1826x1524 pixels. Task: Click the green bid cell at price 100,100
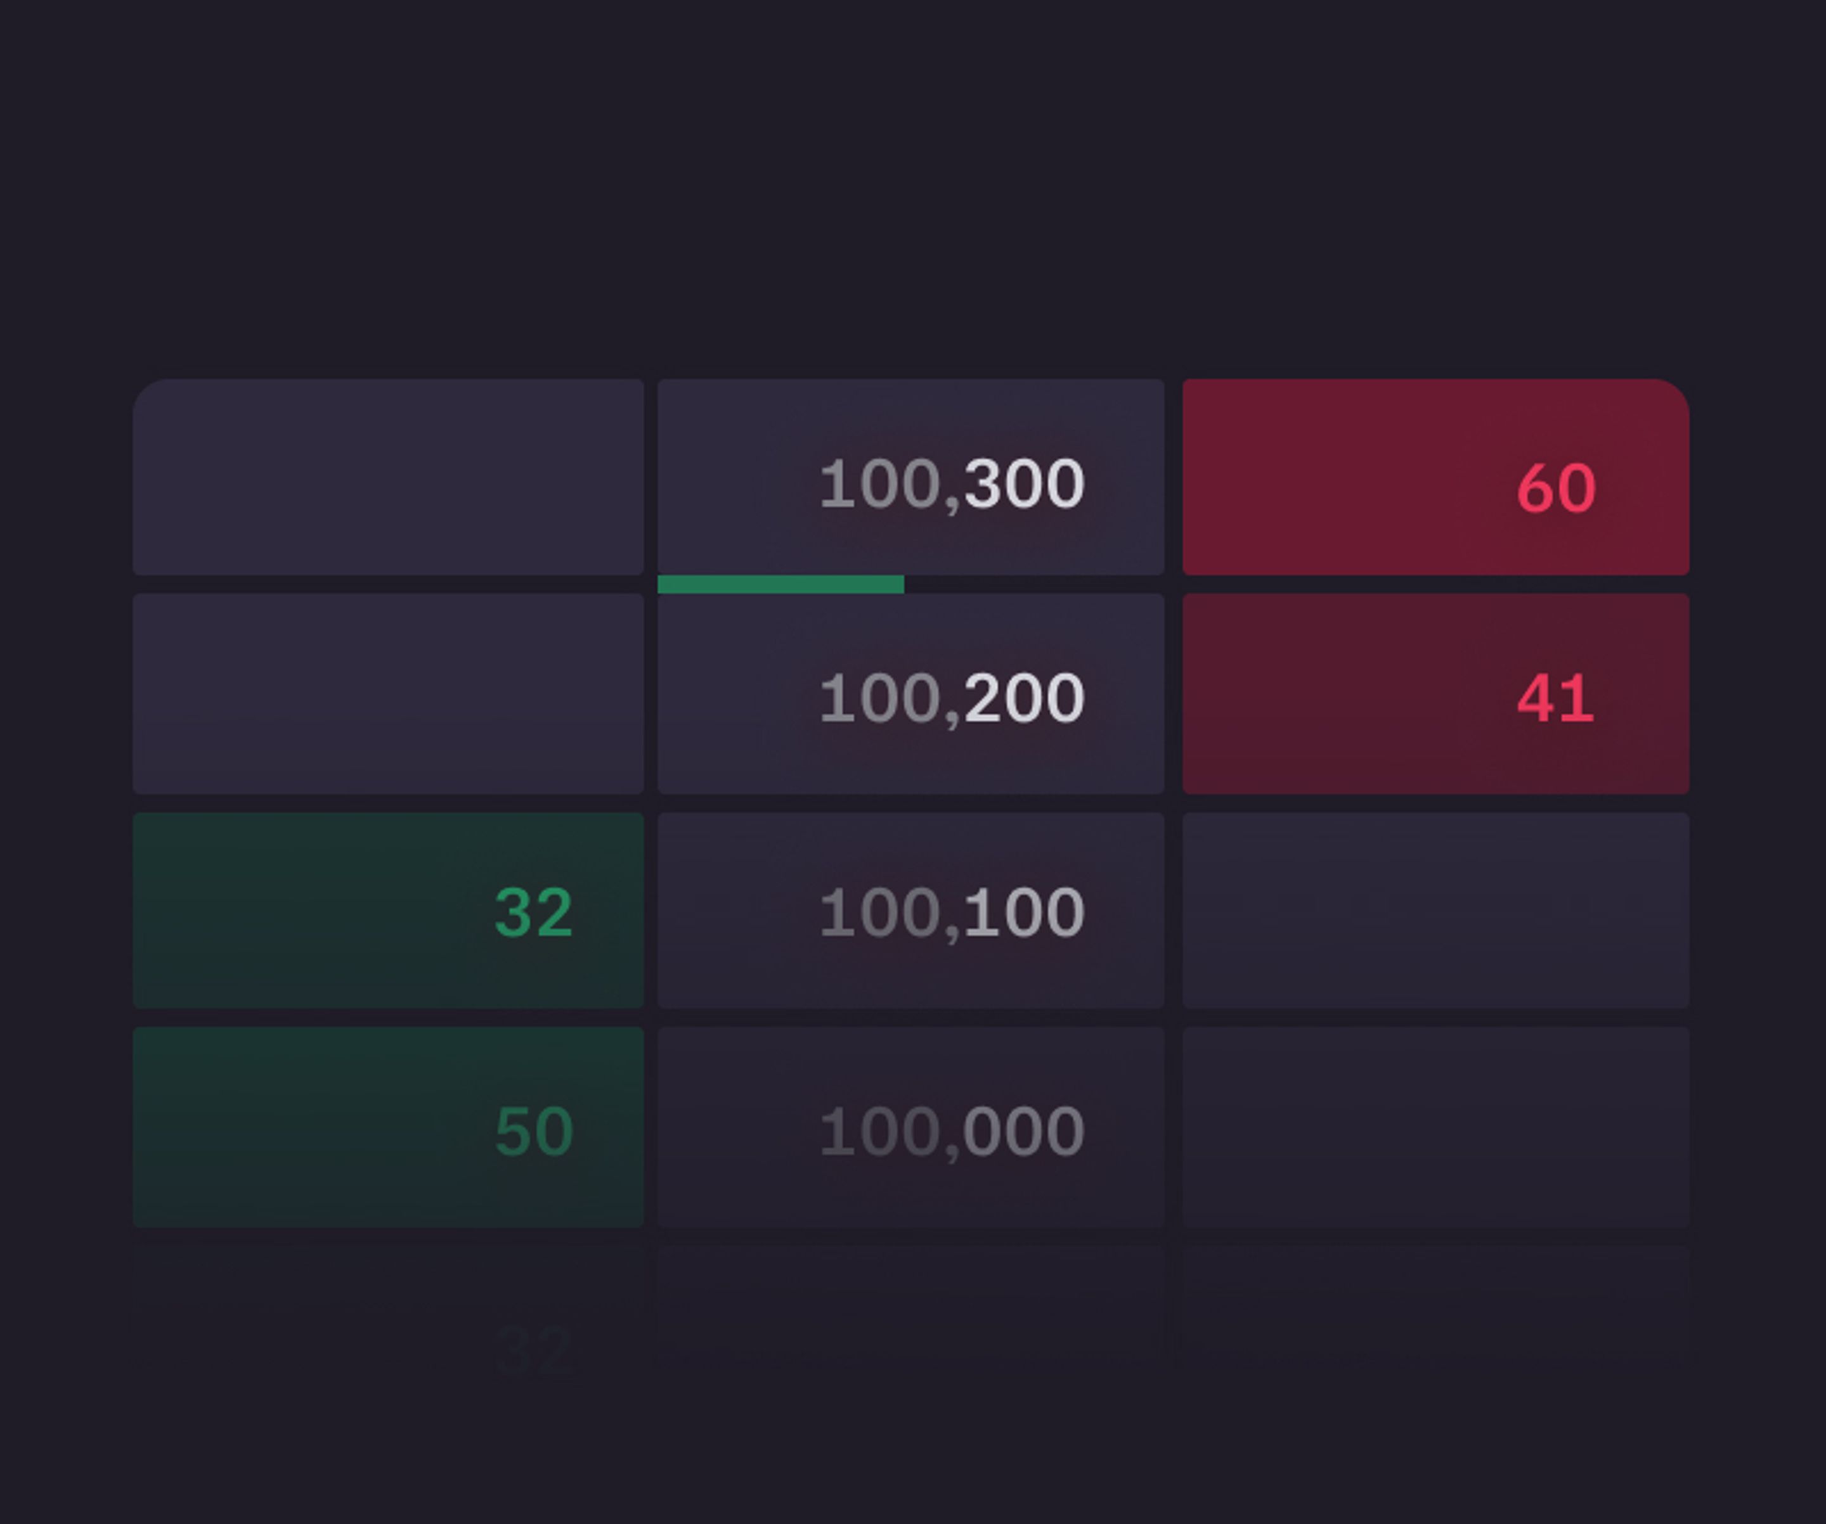pyautogui.click(x=388, y=910)
